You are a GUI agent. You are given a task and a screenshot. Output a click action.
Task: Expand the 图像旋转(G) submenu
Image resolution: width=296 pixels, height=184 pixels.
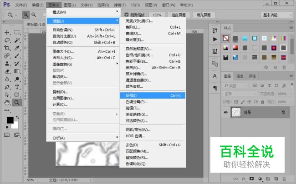[x=83, y=64]
